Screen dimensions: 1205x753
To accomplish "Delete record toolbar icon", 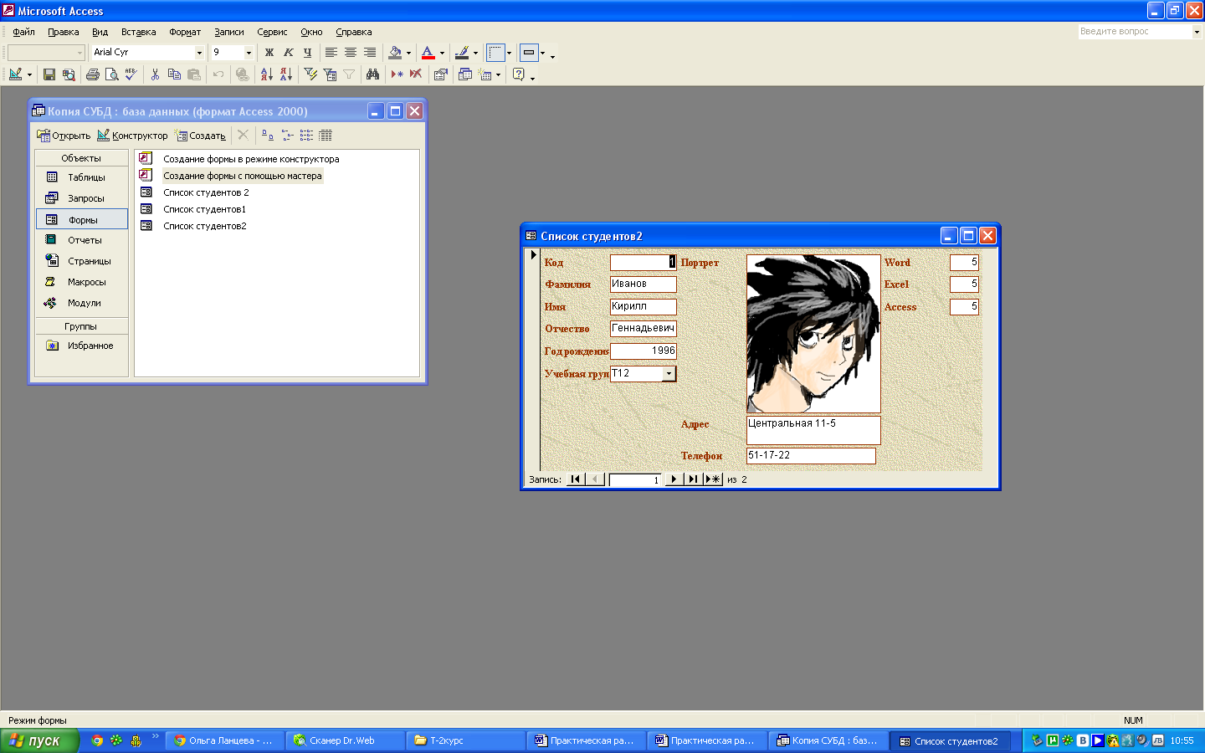I will (416, 74).
